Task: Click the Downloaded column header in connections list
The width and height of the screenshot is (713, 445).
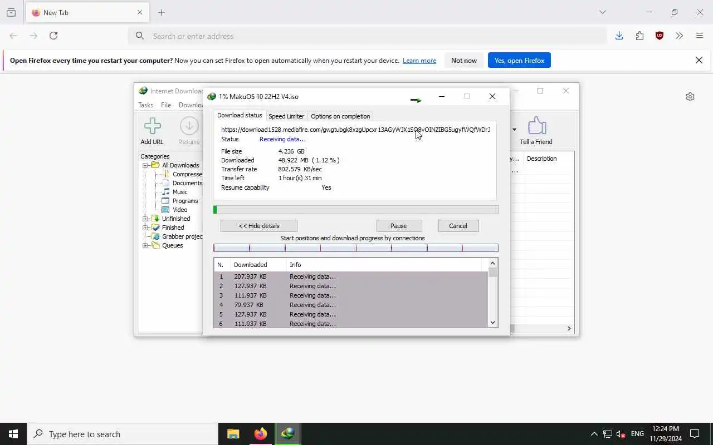Action: pyautogui.click(x=258, y=265)
